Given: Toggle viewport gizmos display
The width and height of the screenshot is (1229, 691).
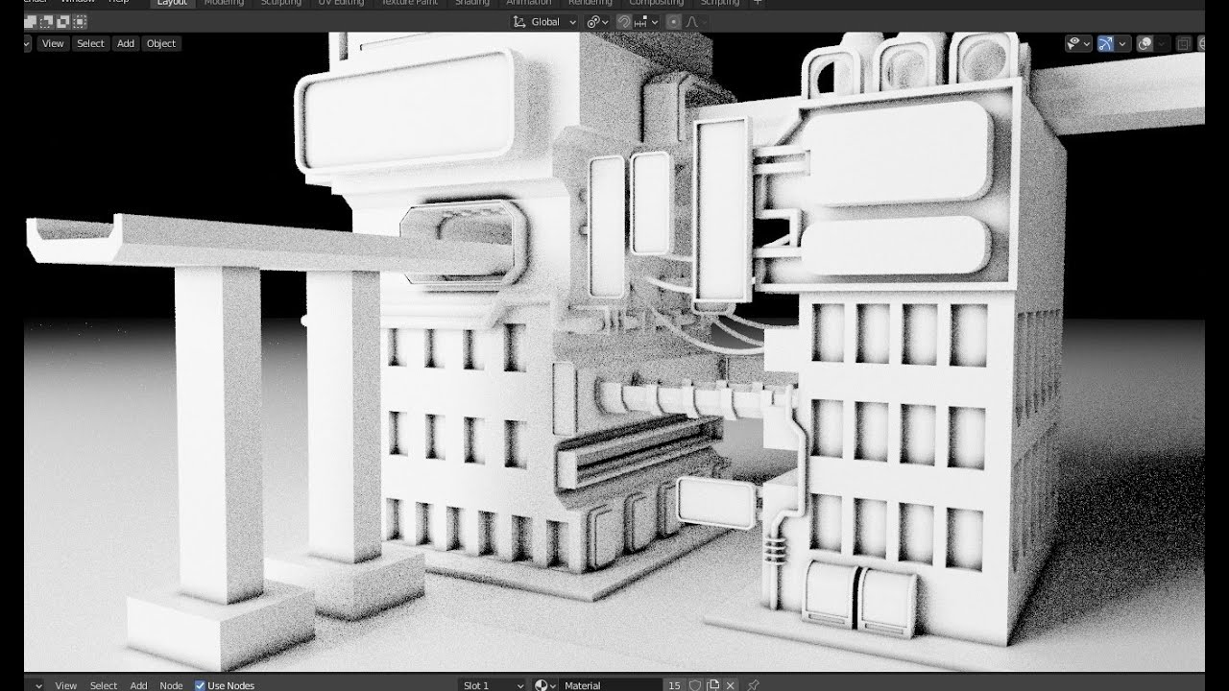Looking at the screenshot, I should (x=1105, y=43).
